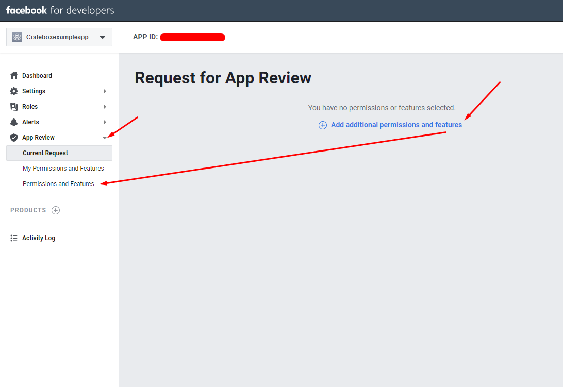
Task: Expand the Alerts submenu arrow
Action: pyautogui.click(x=105, y=122)
